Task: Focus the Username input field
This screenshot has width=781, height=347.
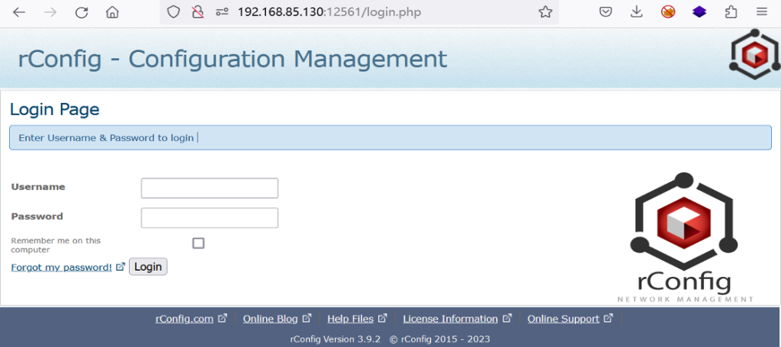Action: coord(210,188)
